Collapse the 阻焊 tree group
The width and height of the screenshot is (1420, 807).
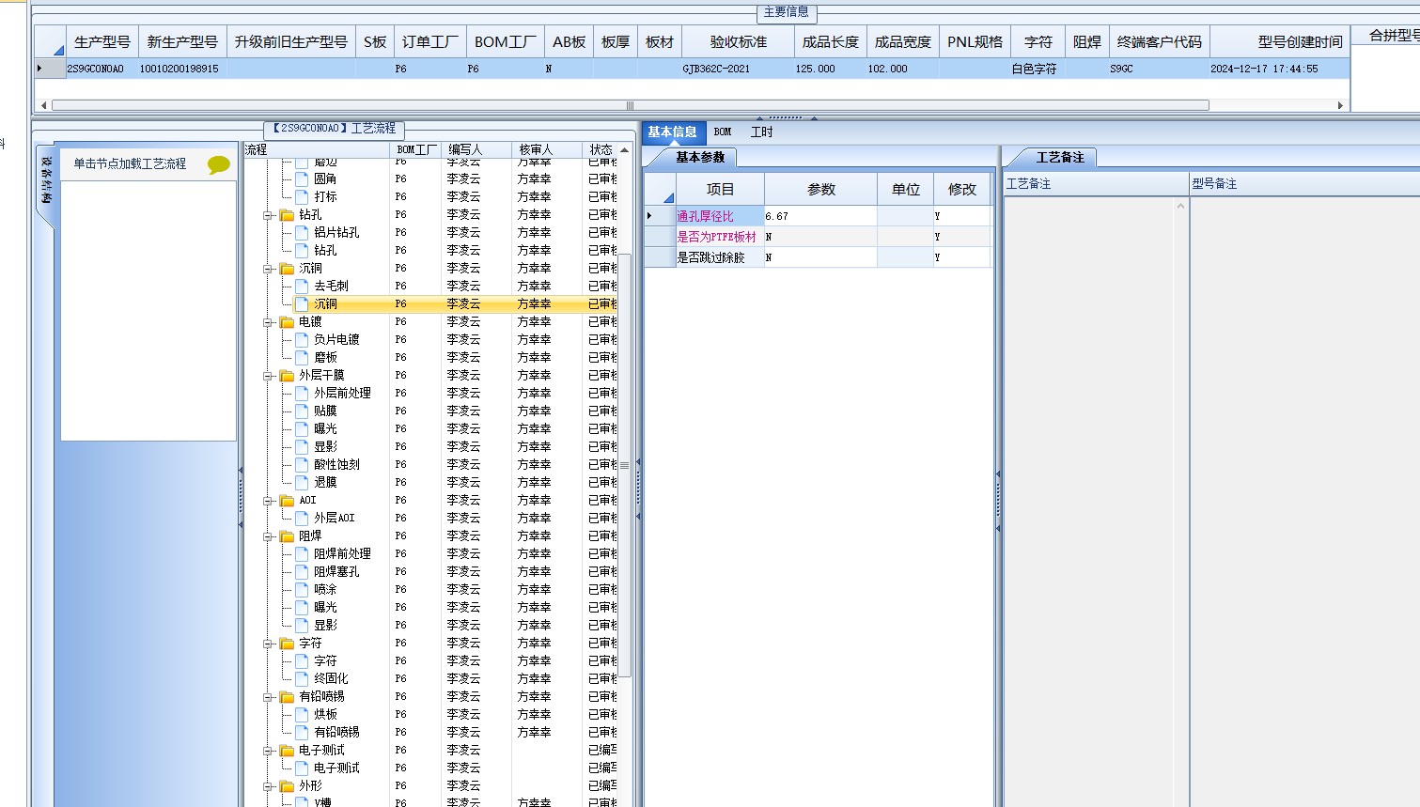pos(268,536)
